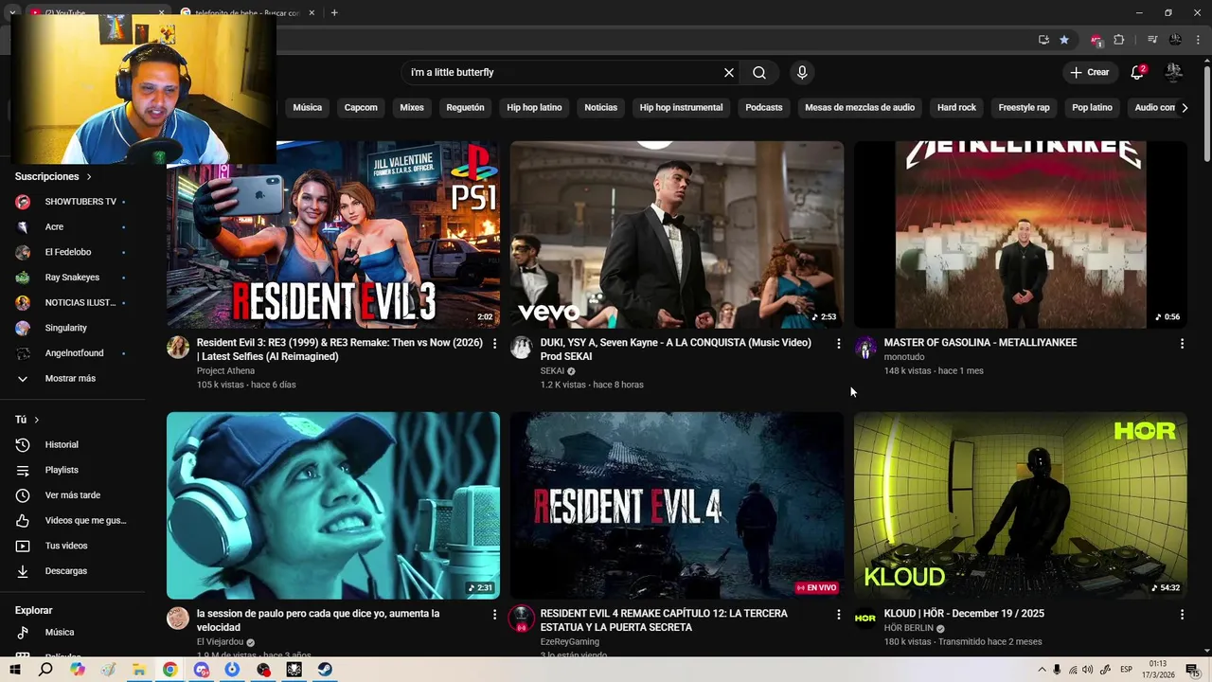The width and height of the screenshot is (1212, 682).
Task: Open Chrome media controls icon
Action: click(x=1152, y=40)
